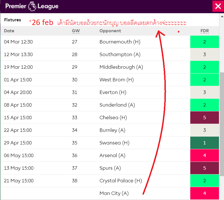Click the GW column header
The width and height of the screenshot is (224, 200).
coord(76,31)
